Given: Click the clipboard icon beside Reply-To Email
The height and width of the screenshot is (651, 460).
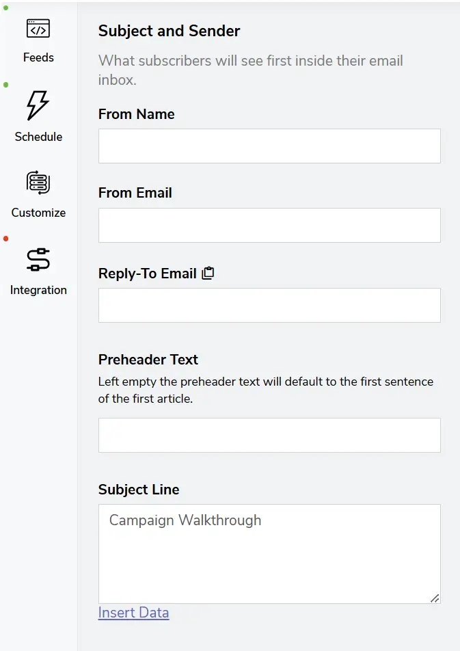Looking at the screenshot, I should (x=208, y=274).
